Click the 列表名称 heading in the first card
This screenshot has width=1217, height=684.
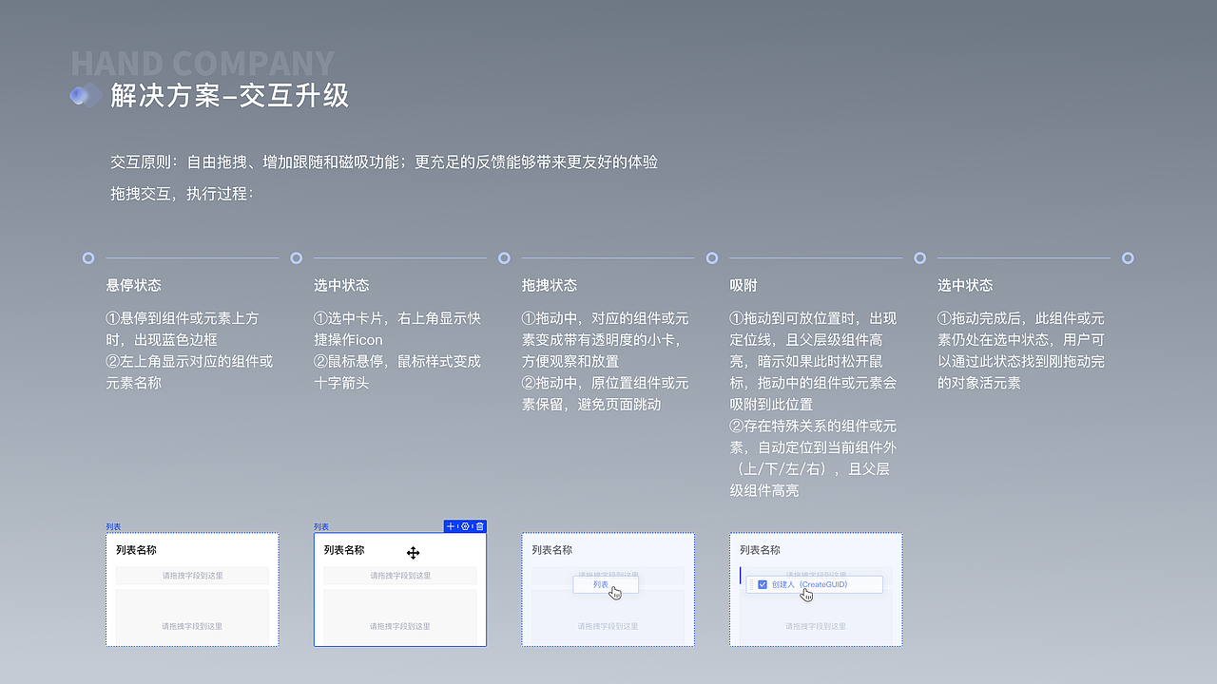click(x=136, y=549)
